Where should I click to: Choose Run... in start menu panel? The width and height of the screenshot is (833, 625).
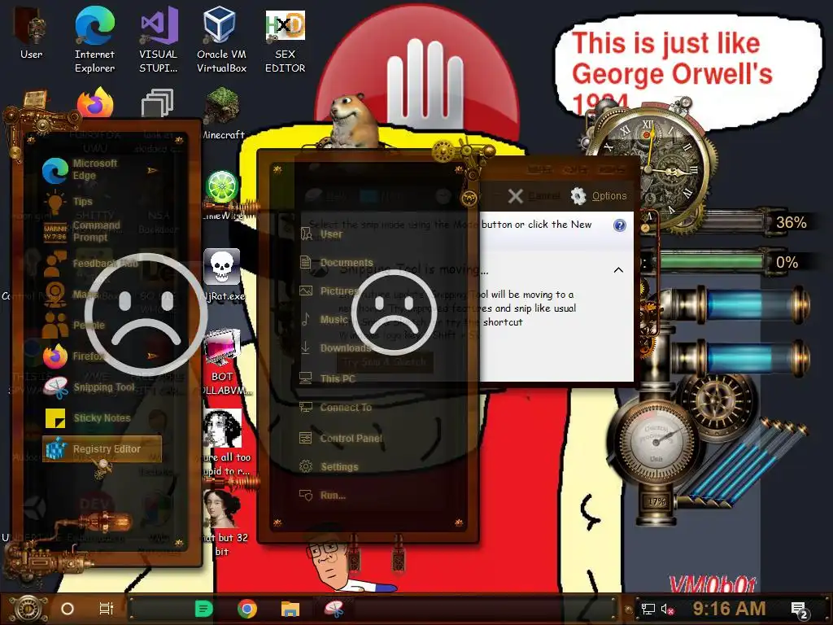(x=322, y=496)
